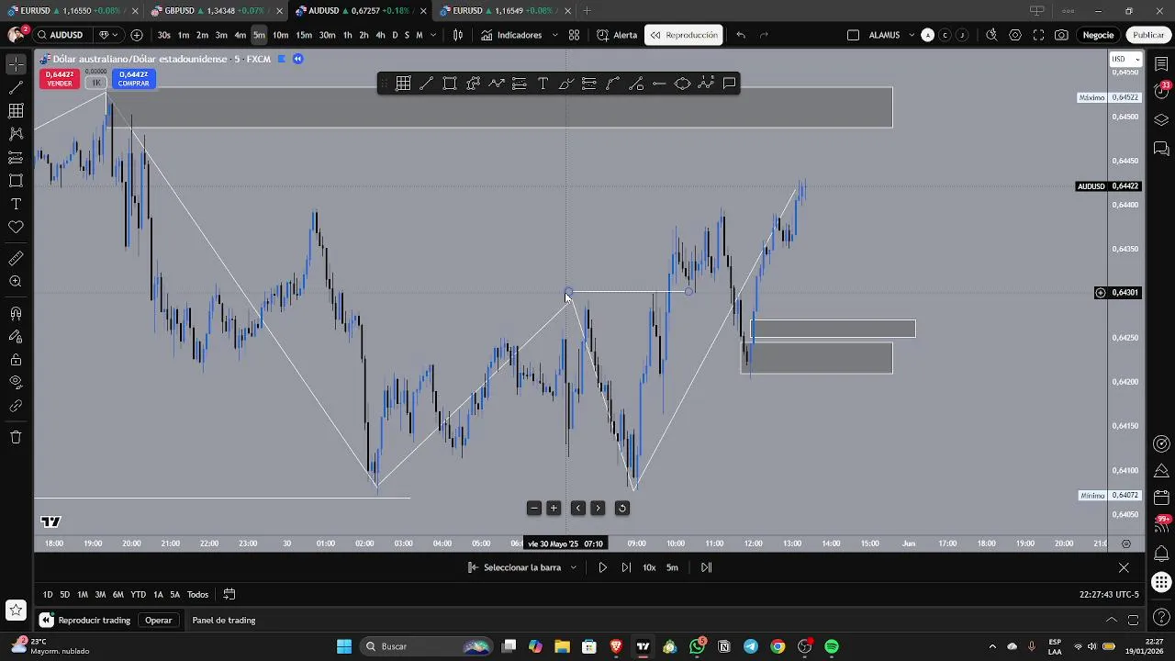Reset chart view with circular arrow button
This screenshot has width=1175, height=661.
click(621, 508)
